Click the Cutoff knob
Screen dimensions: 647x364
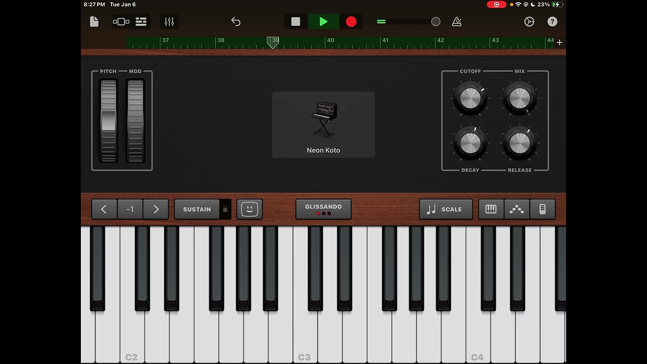pyautogui.click(x=470, y=98)
